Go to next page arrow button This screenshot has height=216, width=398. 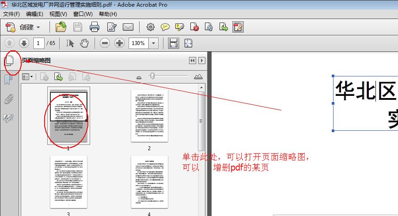point(24,43)
